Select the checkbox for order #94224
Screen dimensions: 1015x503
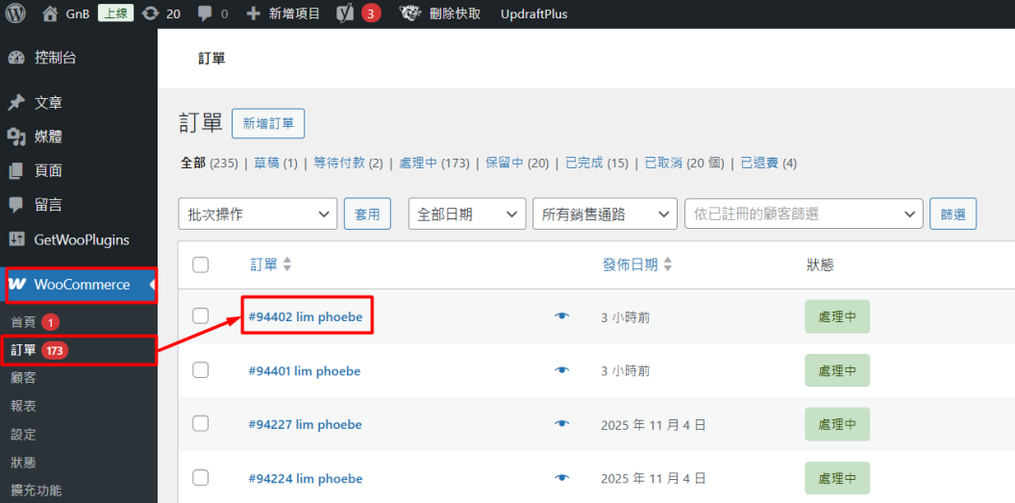coord(200,478)
